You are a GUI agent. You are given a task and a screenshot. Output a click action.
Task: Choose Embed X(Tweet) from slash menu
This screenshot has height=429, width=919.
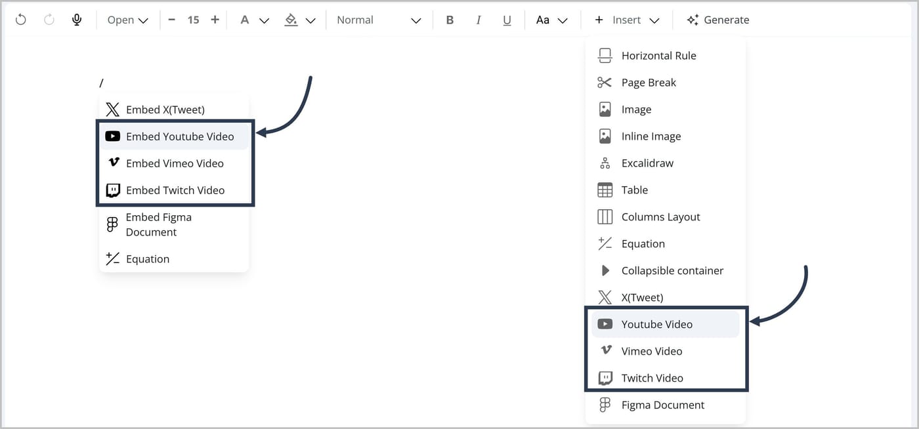click(x=174, y=110)
